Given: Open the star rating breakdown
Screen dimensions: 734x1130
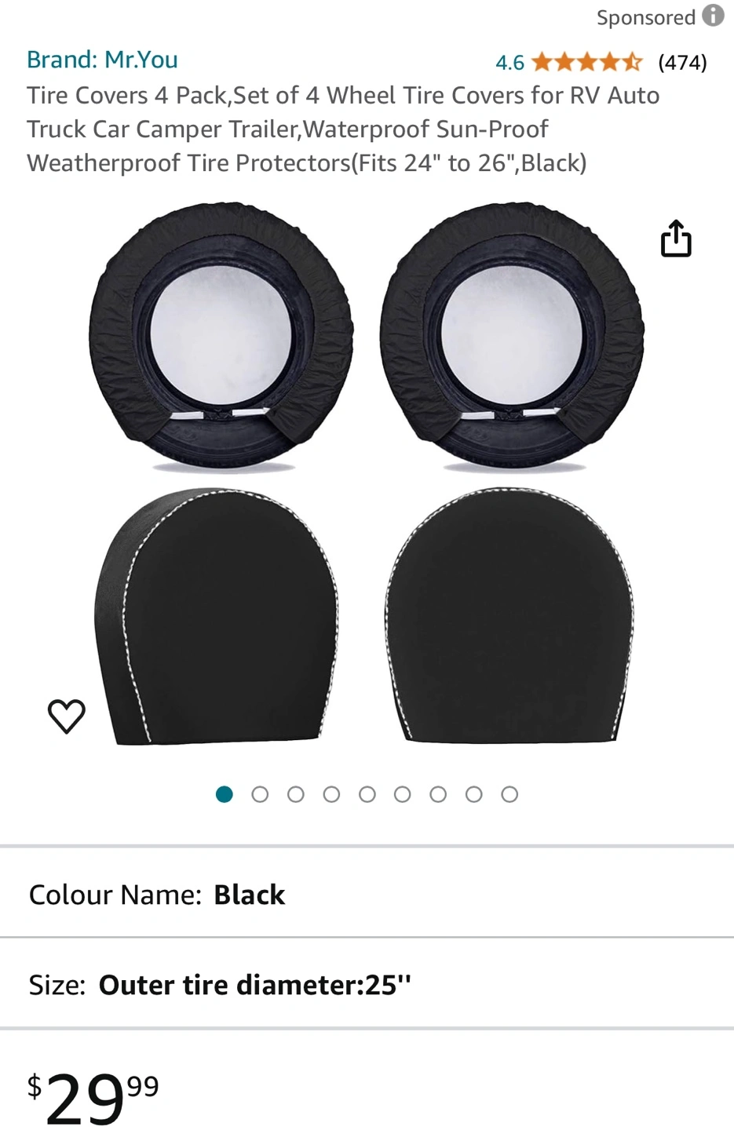Looking at the screenshot, I should tap(587, 62).
